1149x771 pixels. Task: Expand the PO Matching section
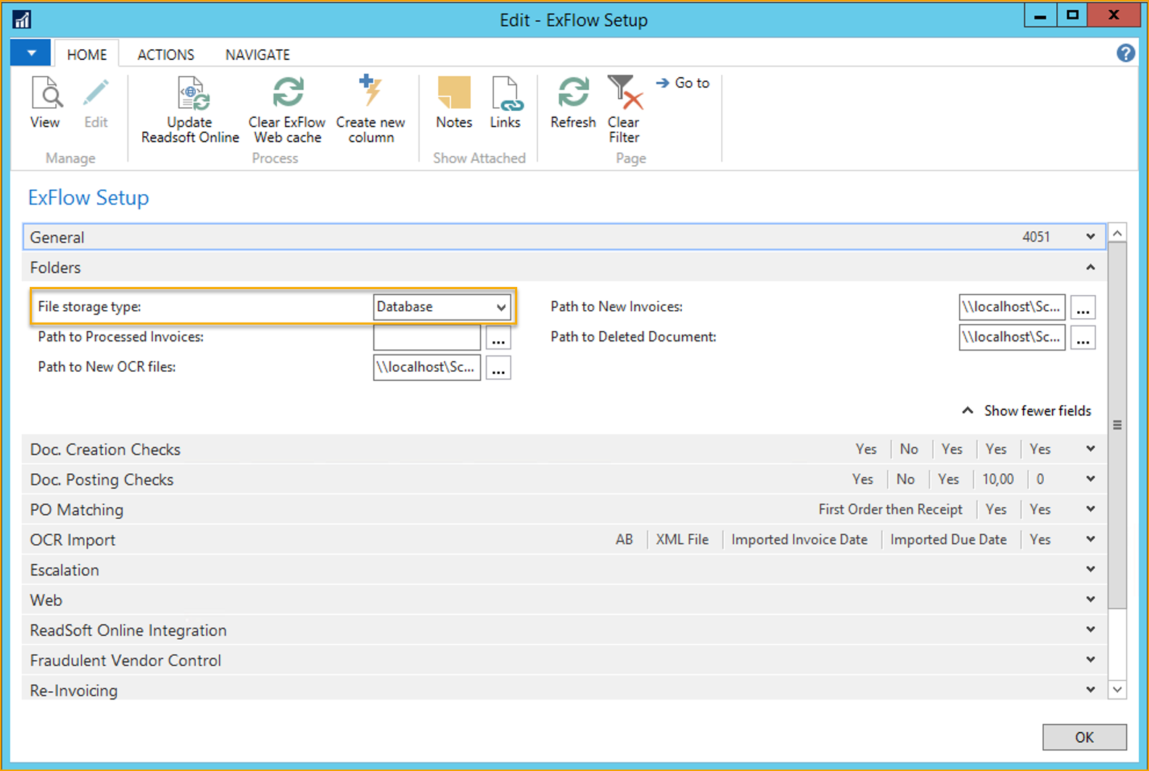[1090, 509]
